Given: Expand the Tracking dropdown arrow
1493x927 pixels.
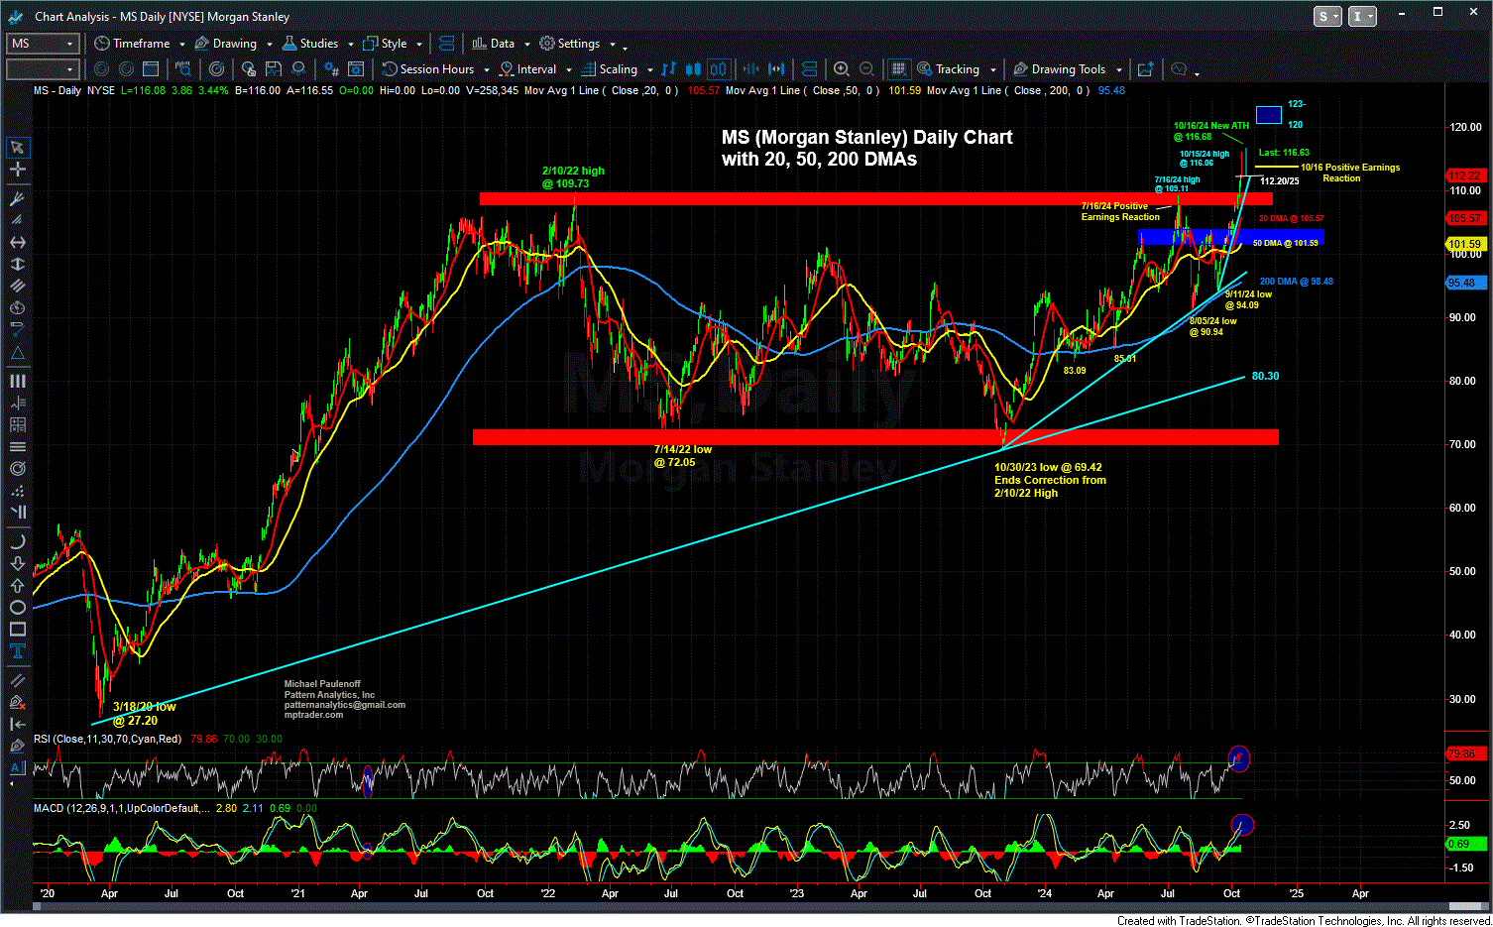Looking at the screenshot, I should tap(992, 70).
